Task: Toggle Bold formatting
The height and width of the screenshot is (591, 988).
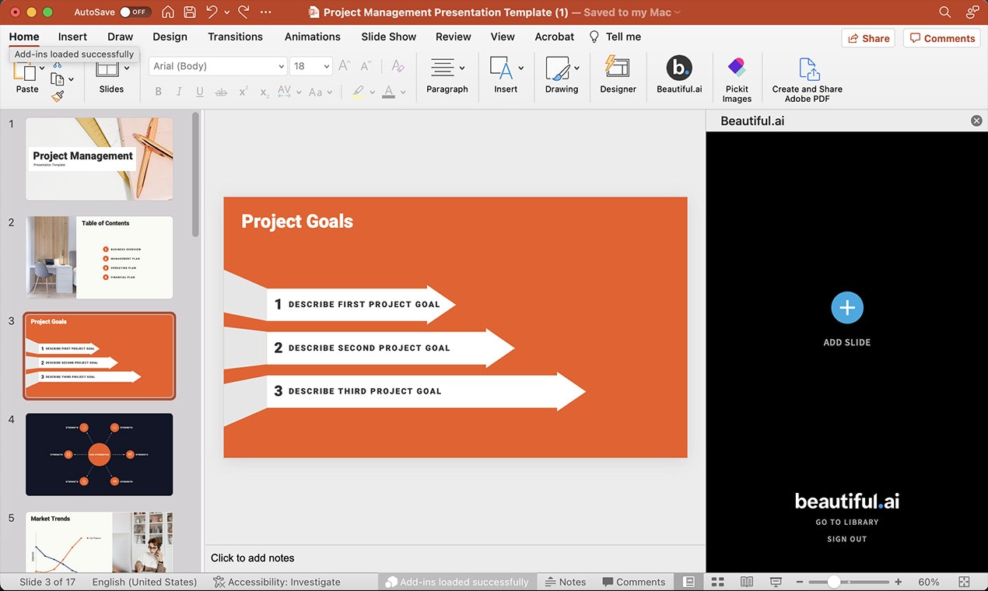Action: tap(159, 92)
